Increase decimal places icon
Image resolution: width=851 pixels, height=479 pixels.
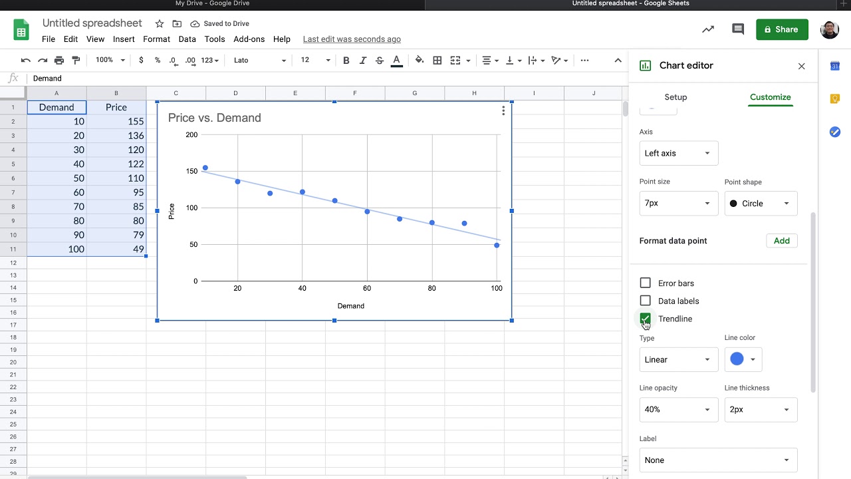click(x=190, y=60)
